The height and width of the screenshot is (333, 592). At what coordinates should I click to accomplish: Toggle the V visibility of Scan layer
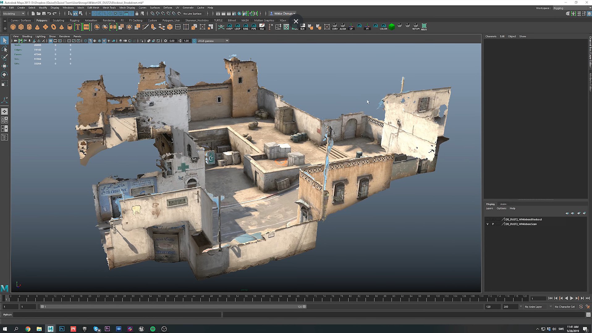[x=488, y=224]
